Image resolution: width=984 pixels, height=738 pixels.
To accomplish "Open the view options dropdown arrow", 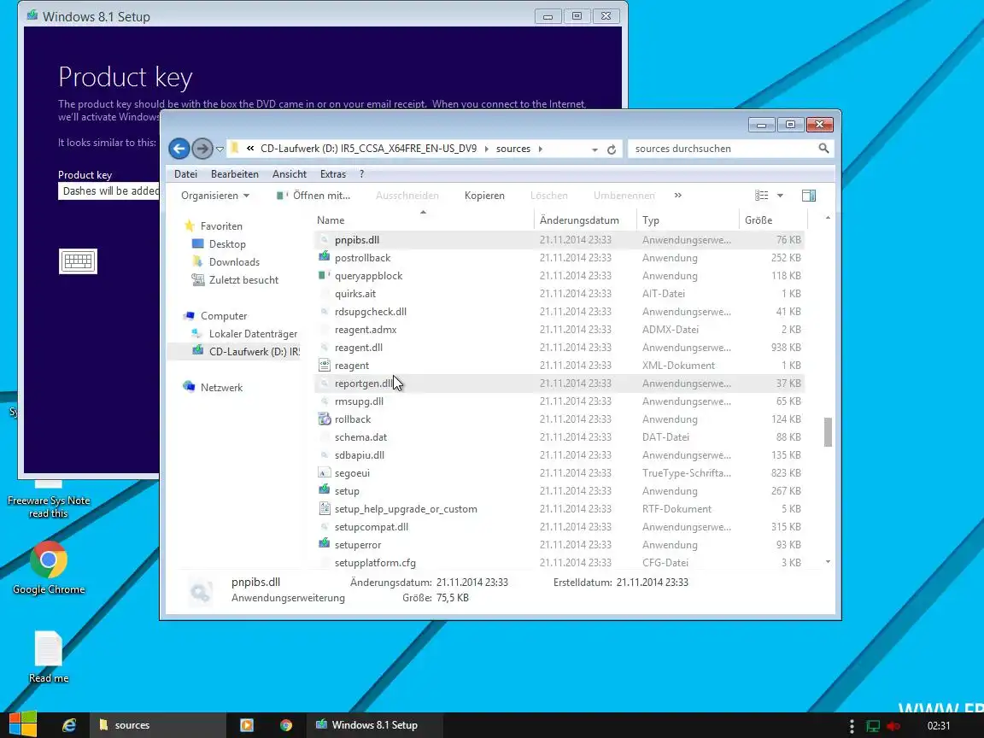I will (780, 196).
